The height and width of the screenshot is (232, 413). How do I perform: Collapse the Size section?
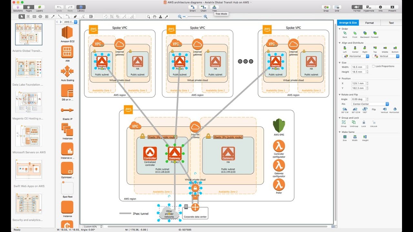[340, 63]
